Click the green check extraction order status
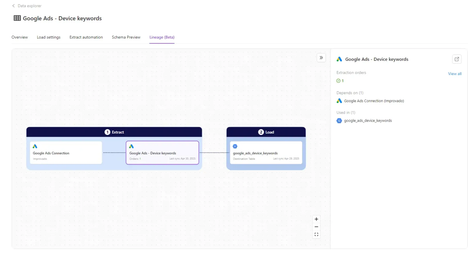Screen dimensions: 468x253 click(338, 81)
